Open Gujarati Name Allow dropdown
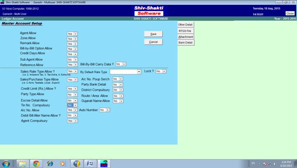Screen dimensions: 297x168 [121, 101]
